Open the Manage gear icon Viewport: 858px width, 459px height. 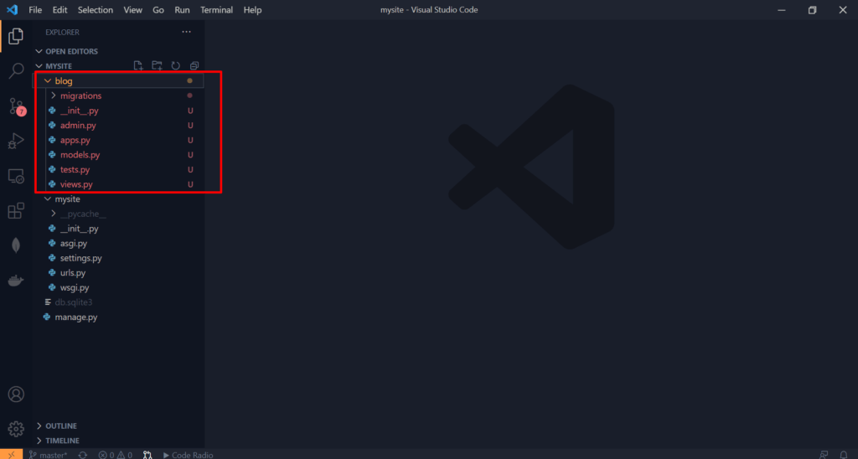tap(16, 429)
